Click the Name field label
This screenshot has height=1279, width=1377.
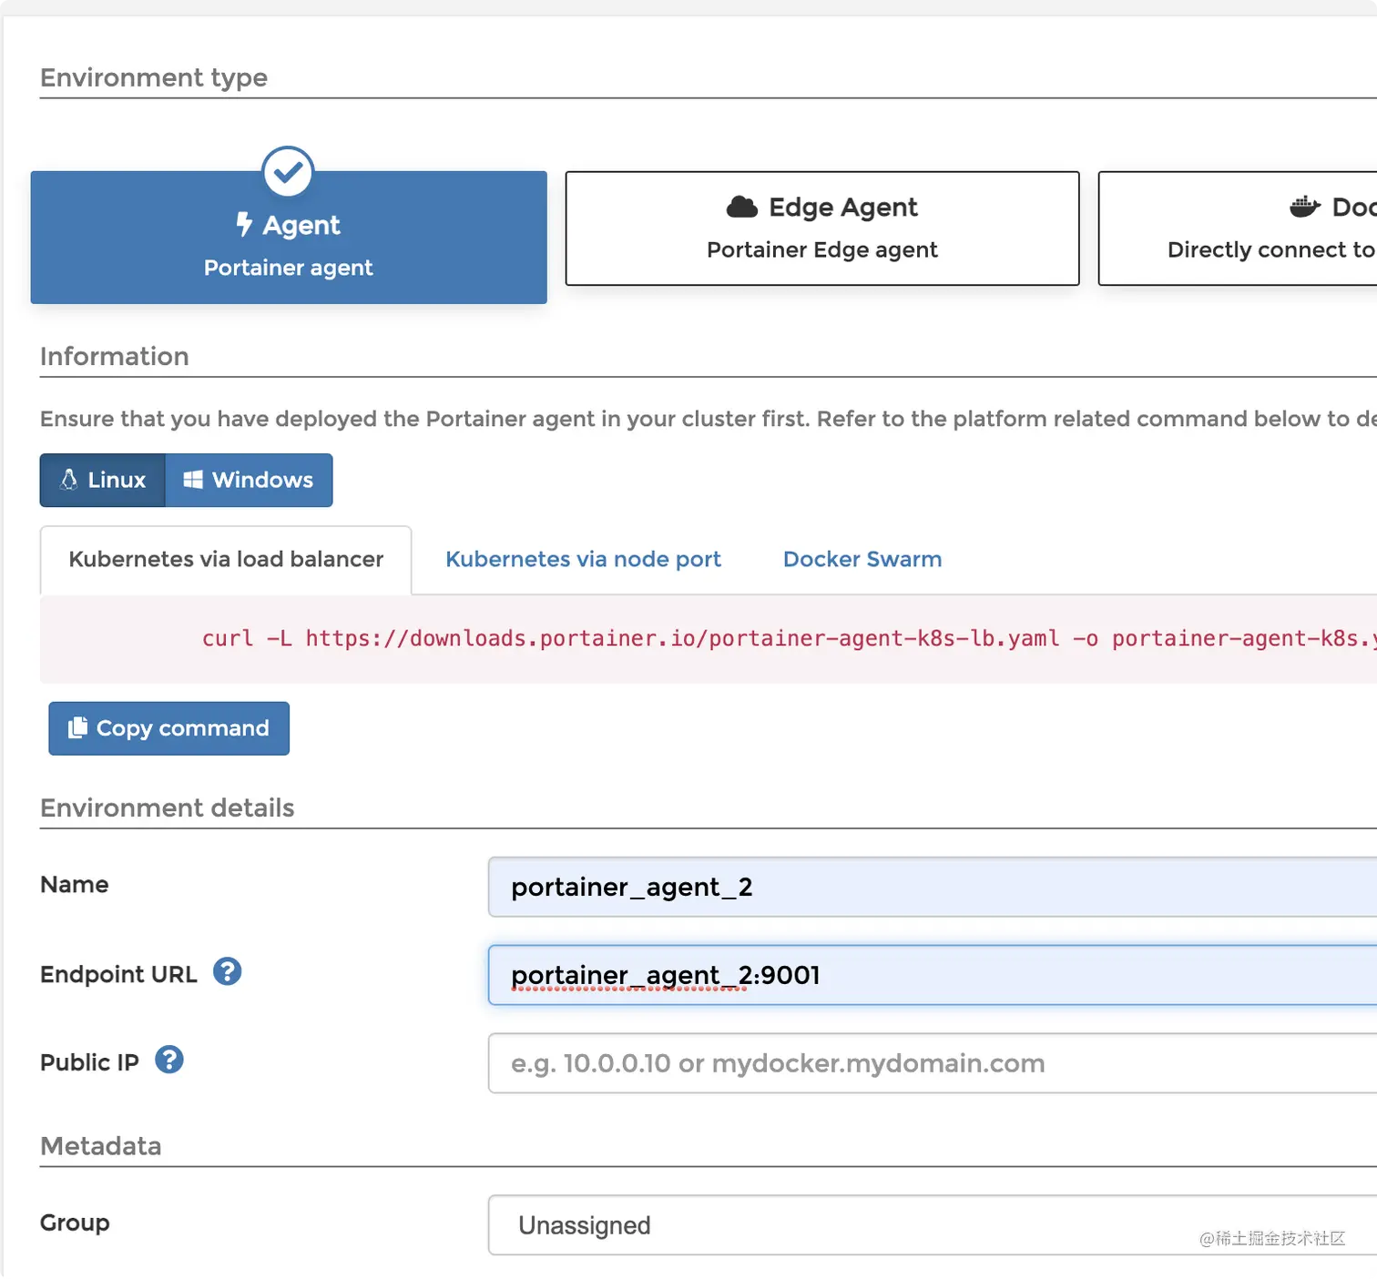75,885
